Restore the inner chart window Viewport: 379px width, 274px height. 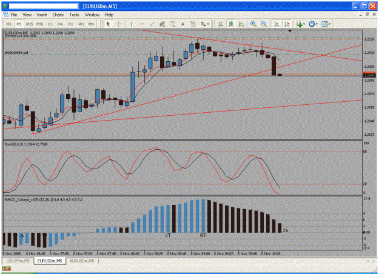point(367,15)
